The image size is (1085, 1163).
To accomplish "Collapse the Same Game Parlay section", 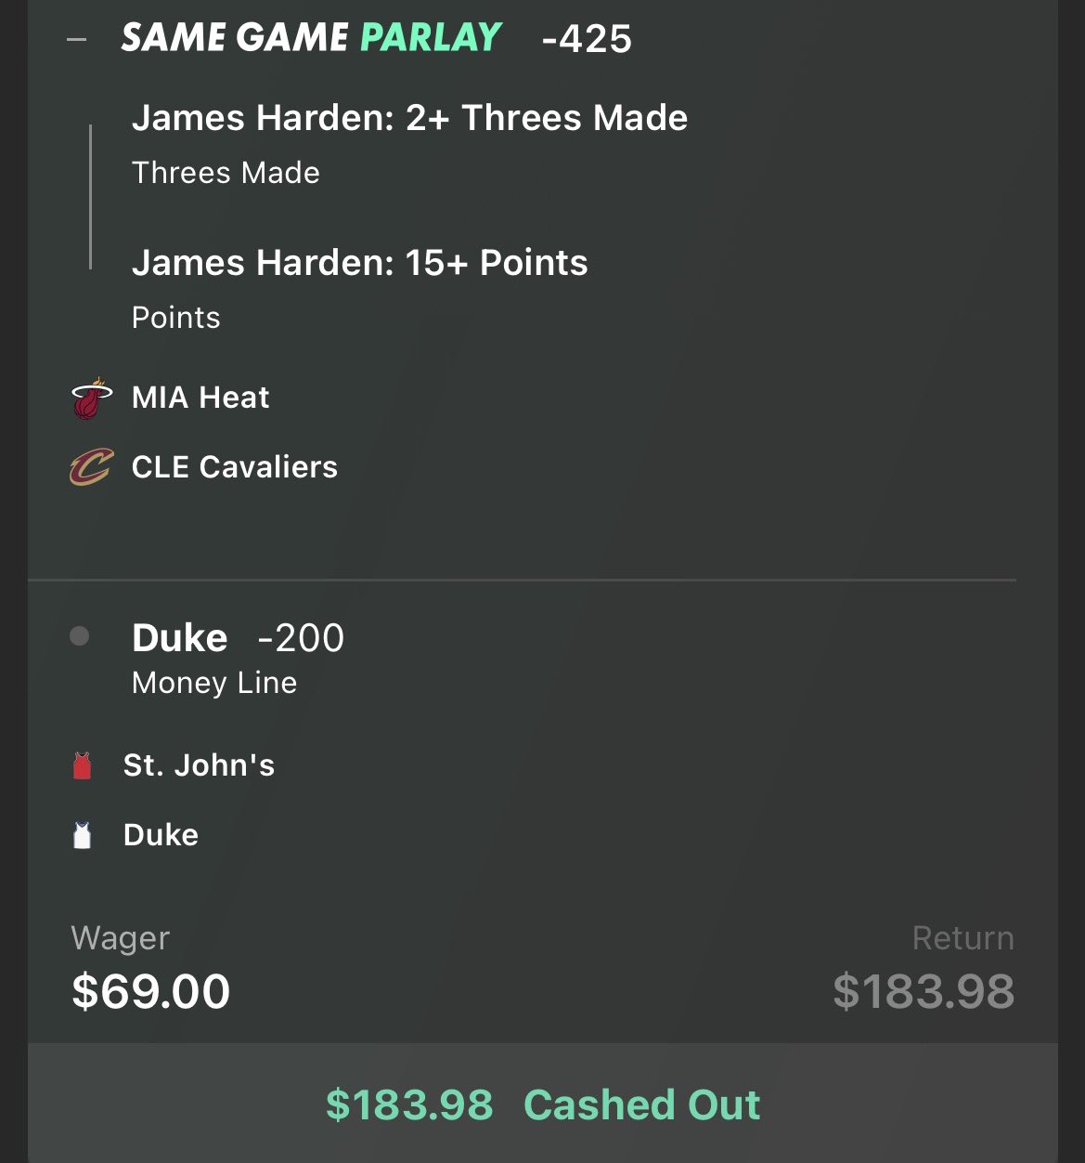I will coord(77,40).
